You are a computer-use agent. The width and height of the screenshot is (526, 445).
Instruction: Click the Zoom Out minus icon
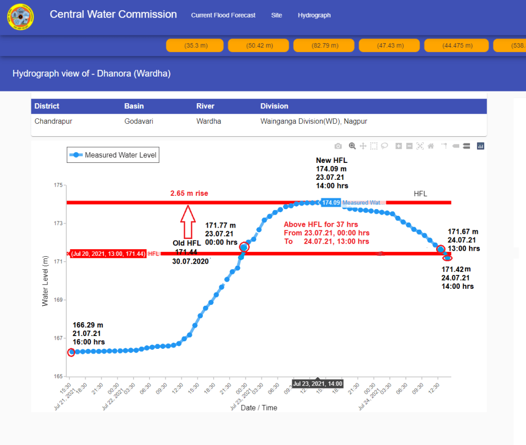(409, 146)
